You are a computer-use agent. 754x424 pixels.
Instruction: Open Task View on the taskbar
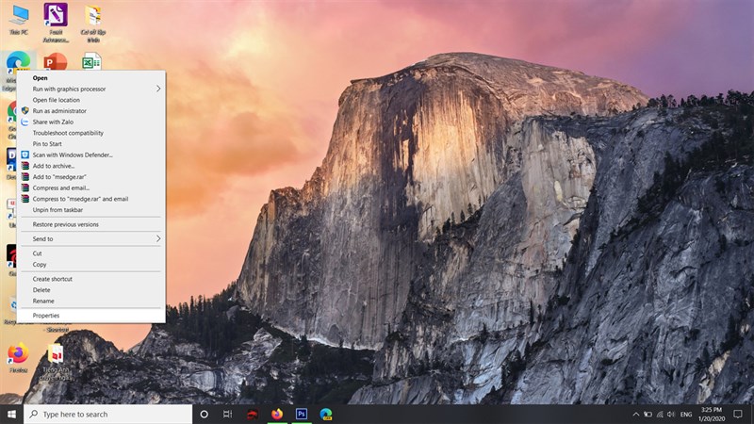pos(227,414)
